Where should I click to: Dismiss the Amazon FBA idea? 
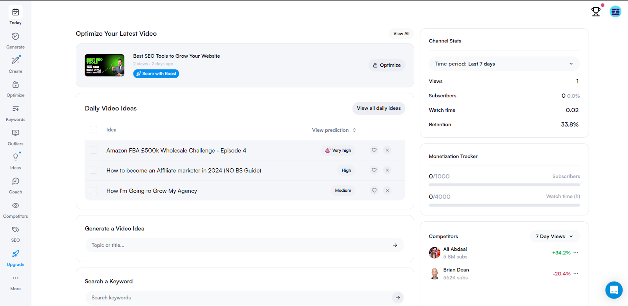click(387, 150)
